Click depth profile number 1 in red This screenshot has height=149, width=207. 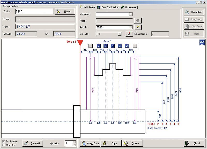(162, 124)
